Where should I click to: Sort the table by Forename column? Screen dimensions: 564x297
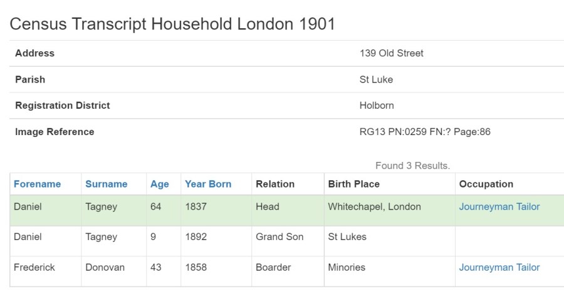tap(37, 184)
